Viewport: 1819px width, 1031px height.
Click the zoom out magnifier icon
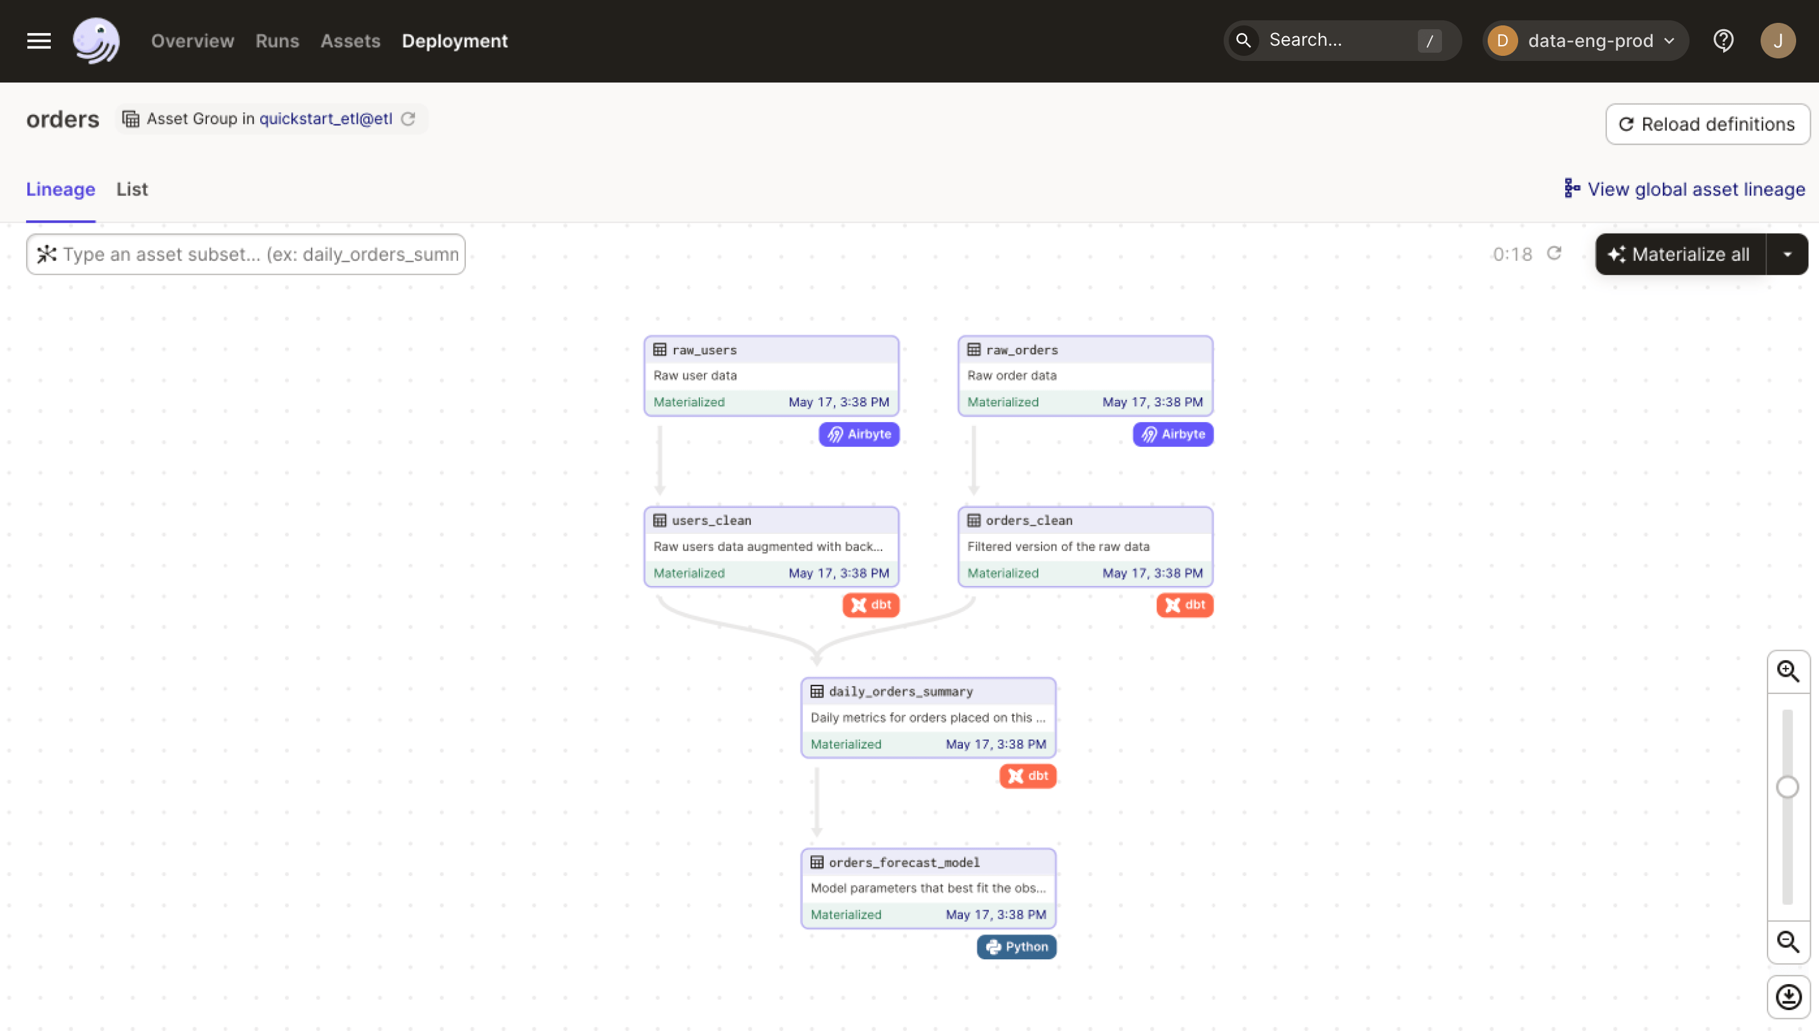pos(1788,941)
